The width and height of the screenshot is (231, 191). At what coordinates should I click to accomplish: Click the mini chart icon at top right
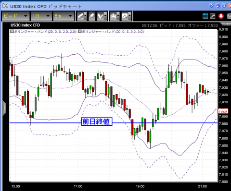point(213,16)
